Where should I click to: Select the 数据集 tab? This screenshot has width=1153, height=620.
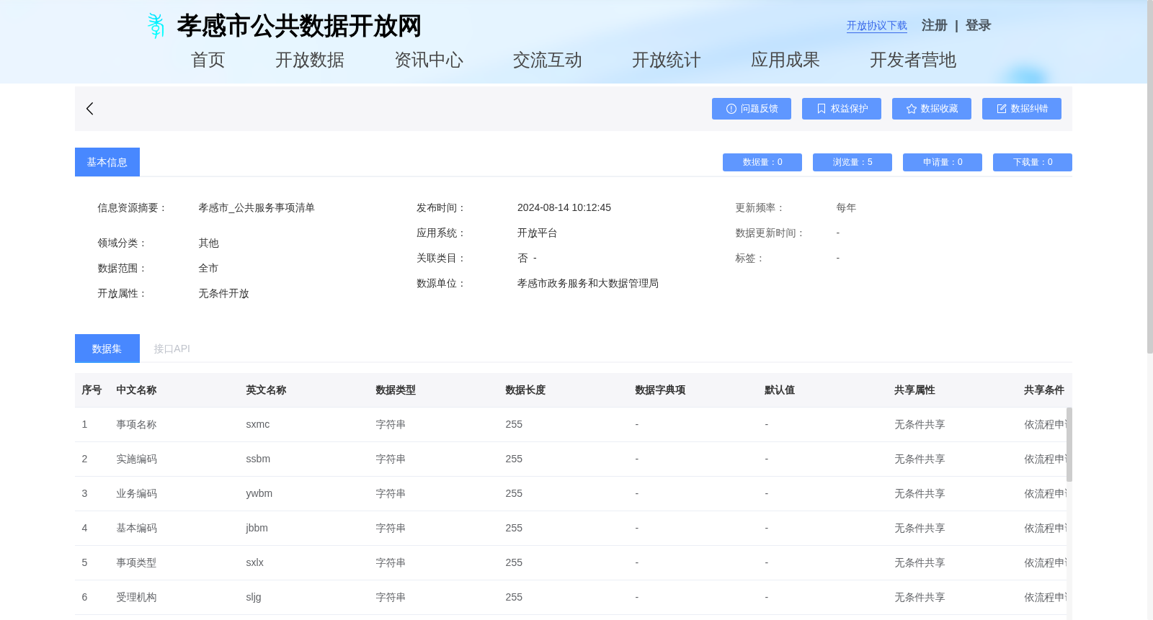(x=107, y=349)
